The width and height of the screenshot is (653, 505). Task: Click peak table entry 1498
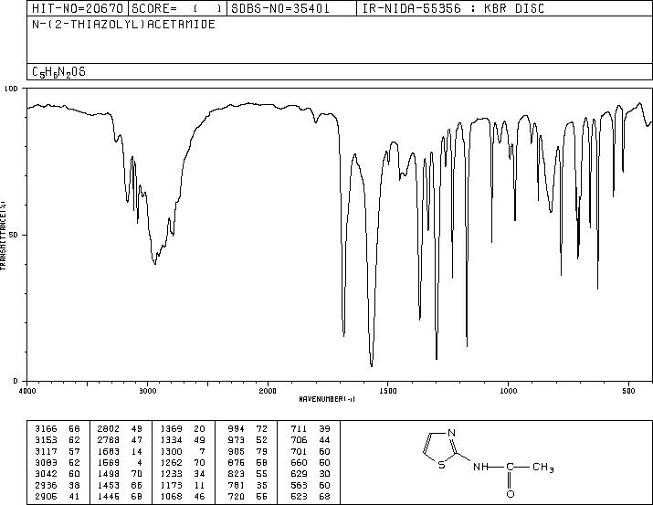pos(109,474)
